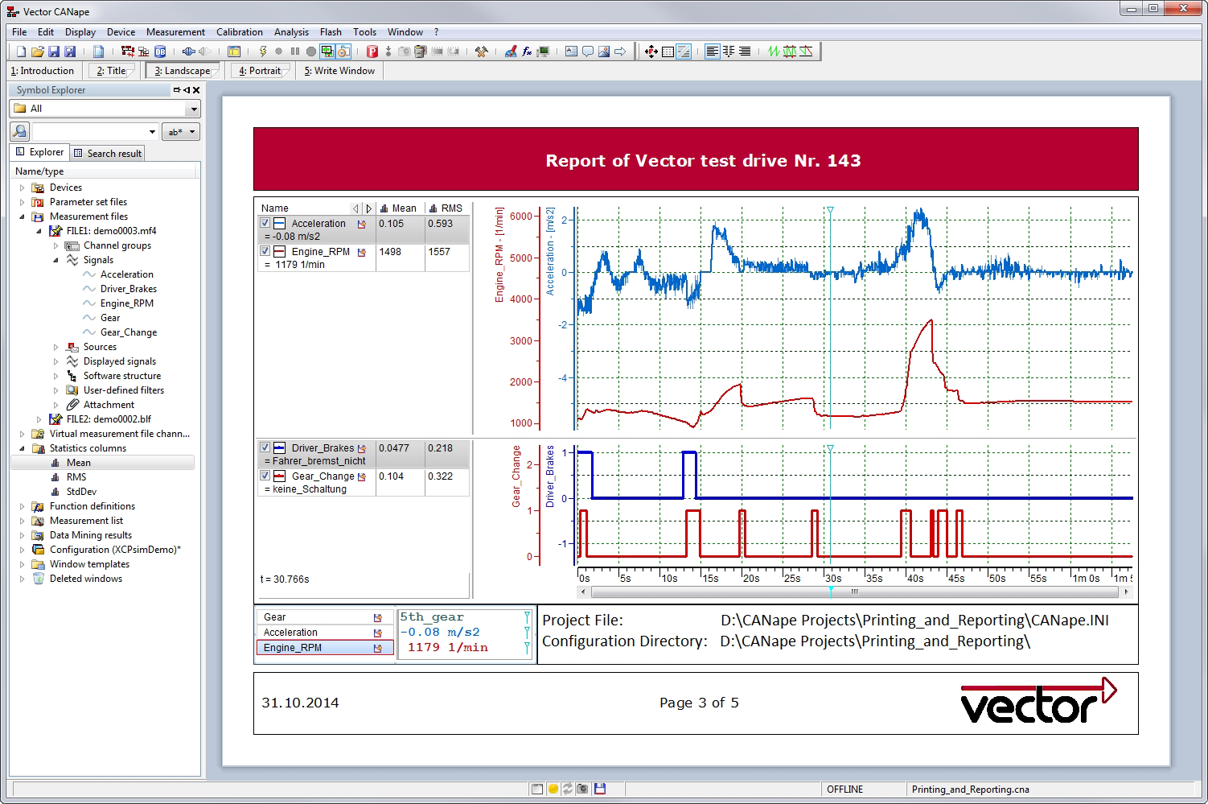Select the RMS statistics column item
This screenshot has width=1208, height=804.
[x=76, y=477]
